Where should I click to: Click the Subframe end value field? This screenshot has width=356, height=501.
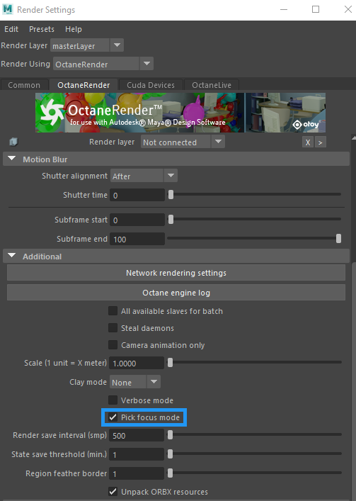137,239
